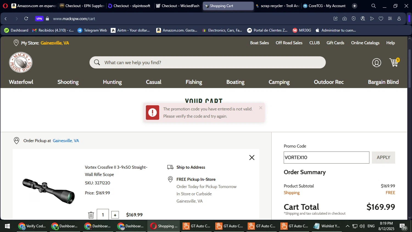Increase quantity with the plus button

tap(115, 215)
